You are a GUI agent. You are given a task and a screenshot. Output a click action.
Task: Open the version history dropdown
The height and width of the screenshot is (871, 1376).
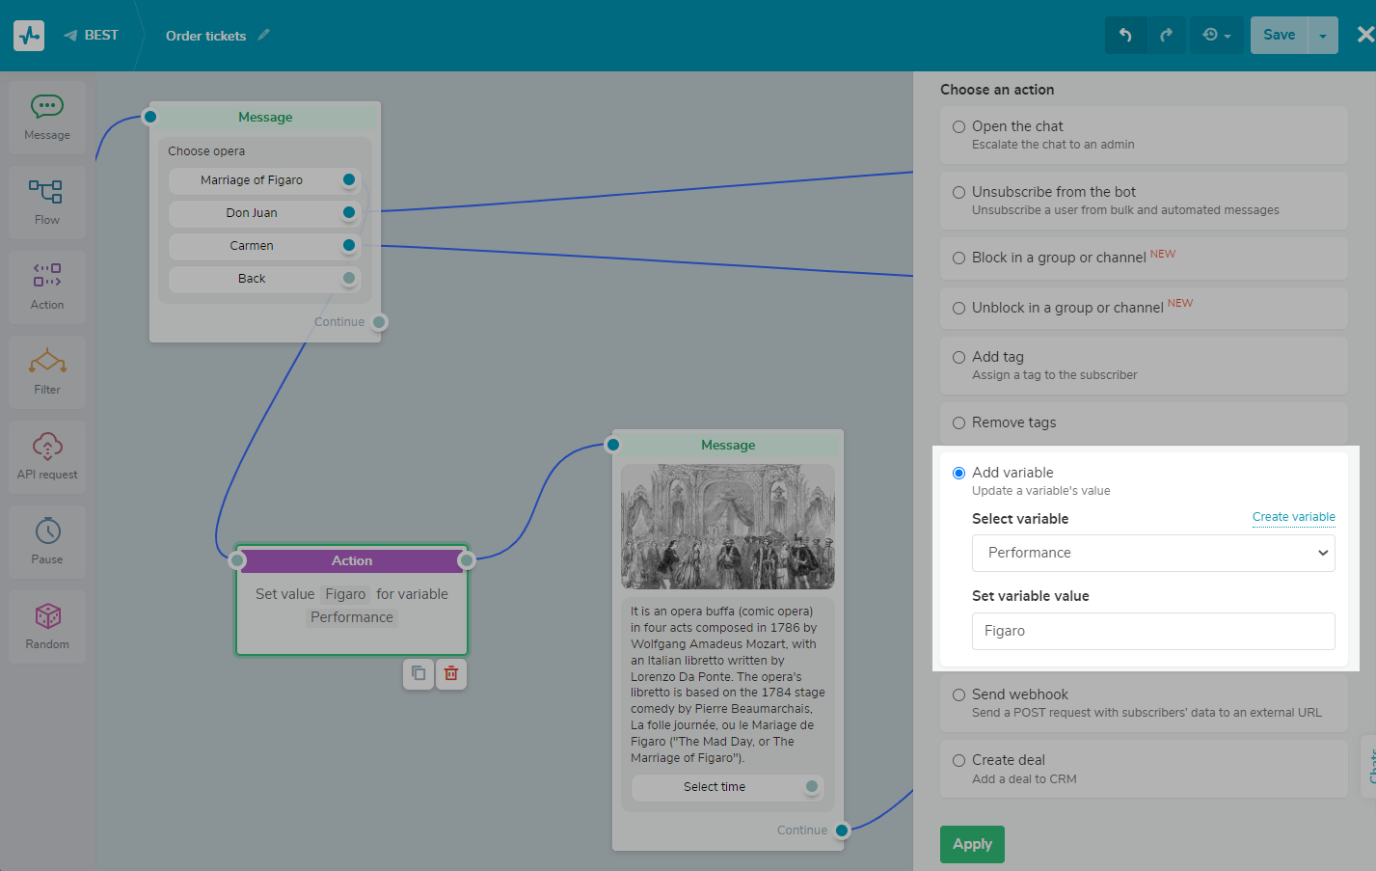point(1216,36)
